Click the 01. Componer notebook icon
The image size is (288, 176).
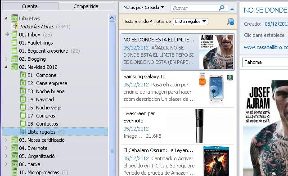point(23,75)
